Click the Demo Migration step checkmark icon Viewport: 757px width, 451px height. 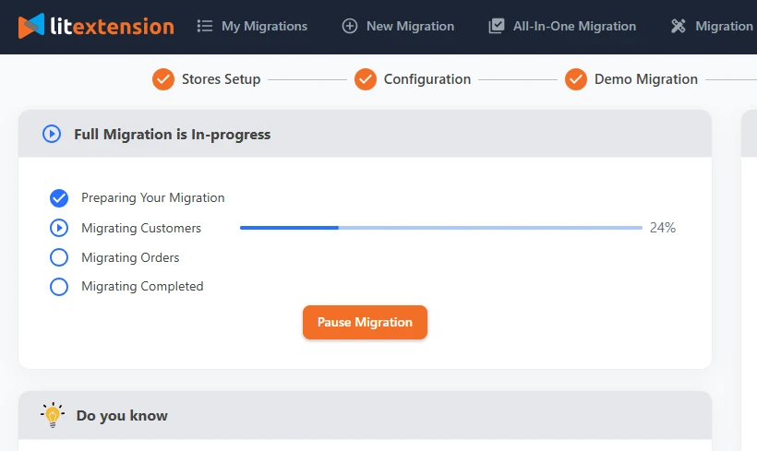[x=576, y=79]
